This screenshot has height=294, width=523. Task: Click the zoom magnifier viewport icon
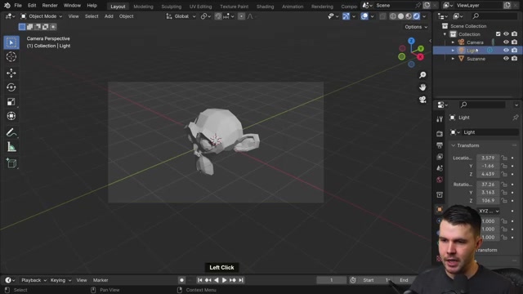point(422,75)
